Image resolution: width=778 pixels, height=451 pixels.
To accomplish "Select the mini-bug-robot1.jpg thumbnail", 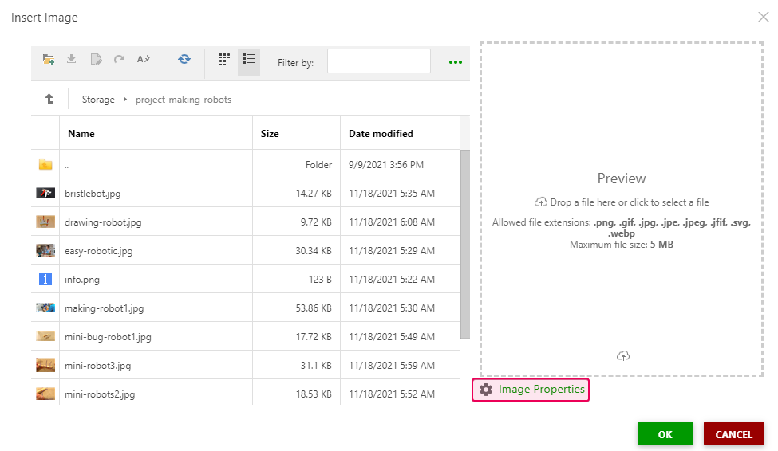I will 45,336.
